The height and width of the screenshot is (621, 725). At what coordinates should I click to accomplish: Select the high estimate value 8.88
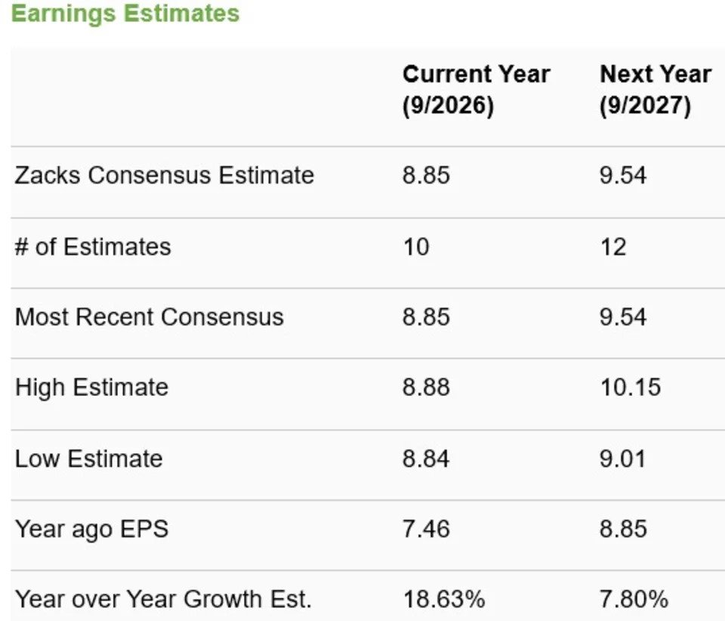426,387
